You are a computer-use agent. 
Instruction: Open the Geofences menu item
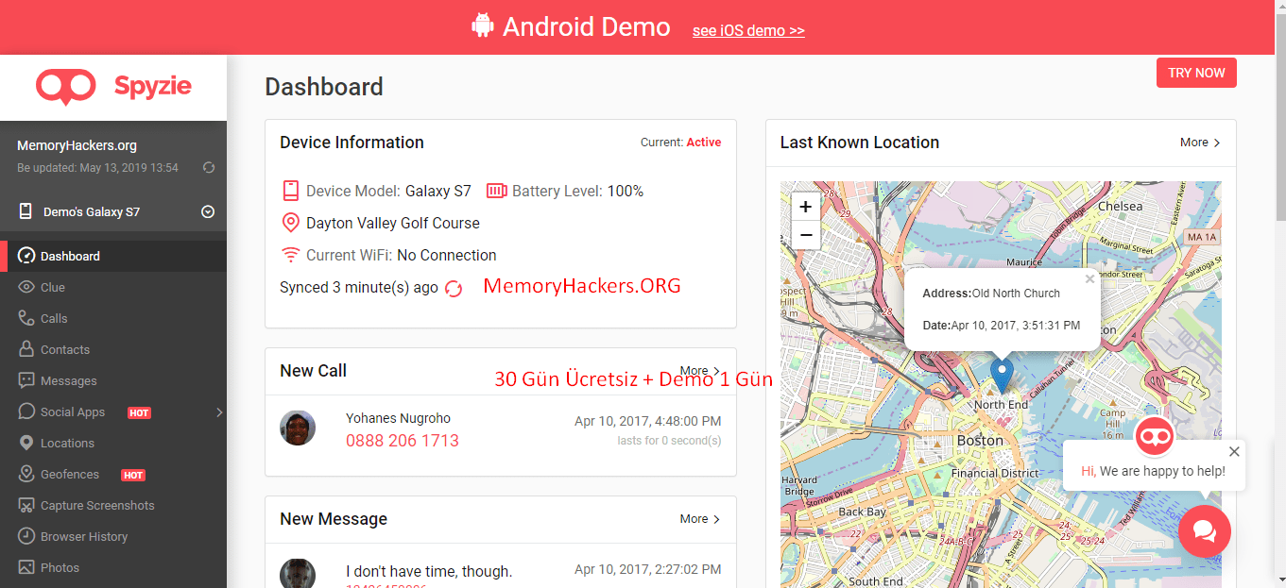click(x=113, y=474)
